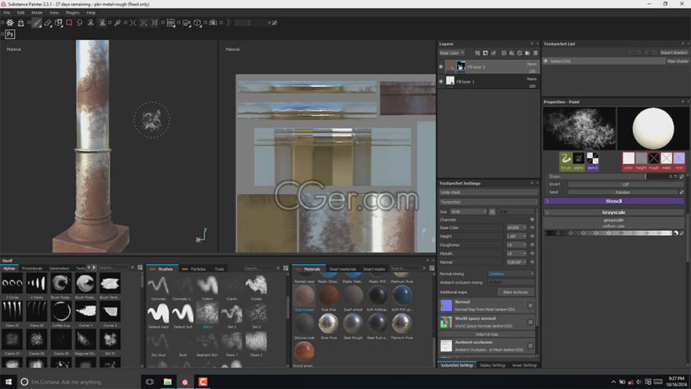The height and width of the screenshot is (389, 691).
Task: Click the Import shaders button
Action: tap(674, 53)
